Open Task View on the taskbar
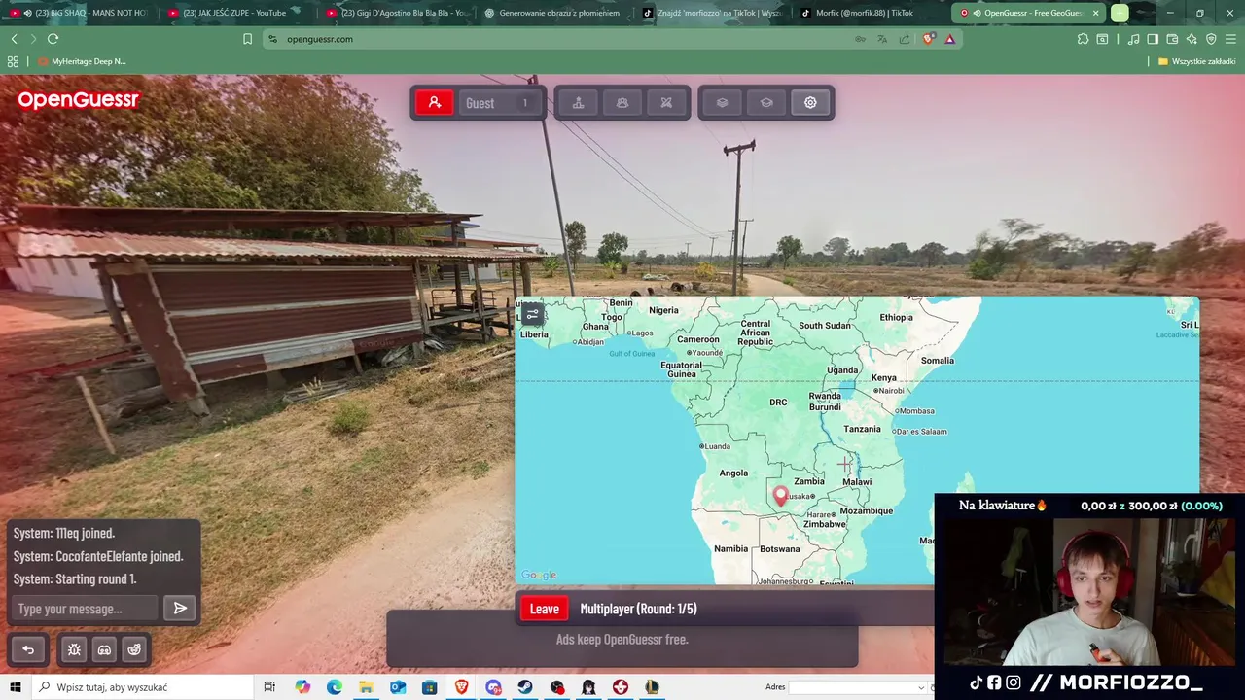The image size is (1245, 700). tap(270, 687)
